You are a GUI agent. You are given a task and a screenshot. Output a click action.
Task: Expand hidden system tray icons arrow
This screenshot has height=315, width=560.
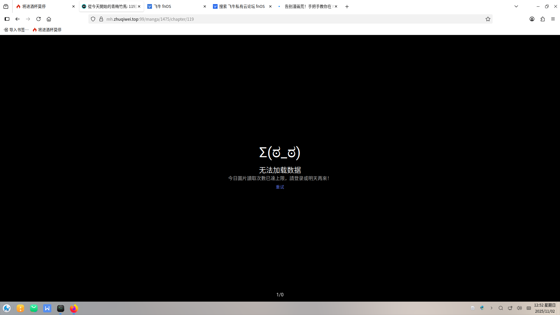pyautogui.click(x=491, y=308)
